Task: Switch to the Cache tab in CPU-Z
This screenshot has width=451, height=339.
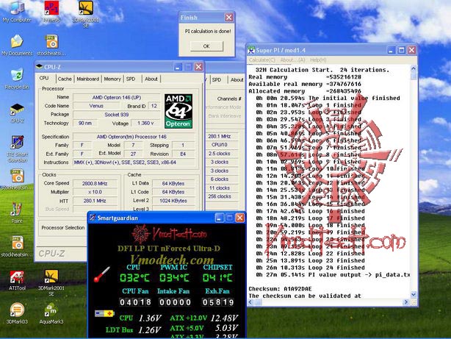Action: pyautogui.click(x=65, y=79)
